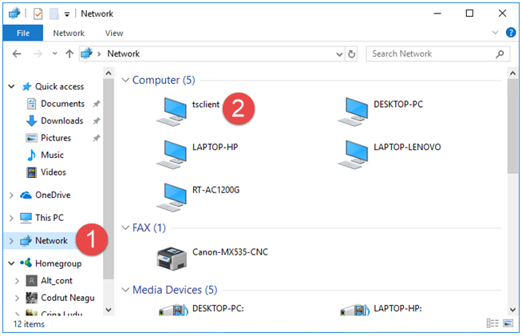
Task: Collapse the Quick access tree node
Action: tap(11, 86)
